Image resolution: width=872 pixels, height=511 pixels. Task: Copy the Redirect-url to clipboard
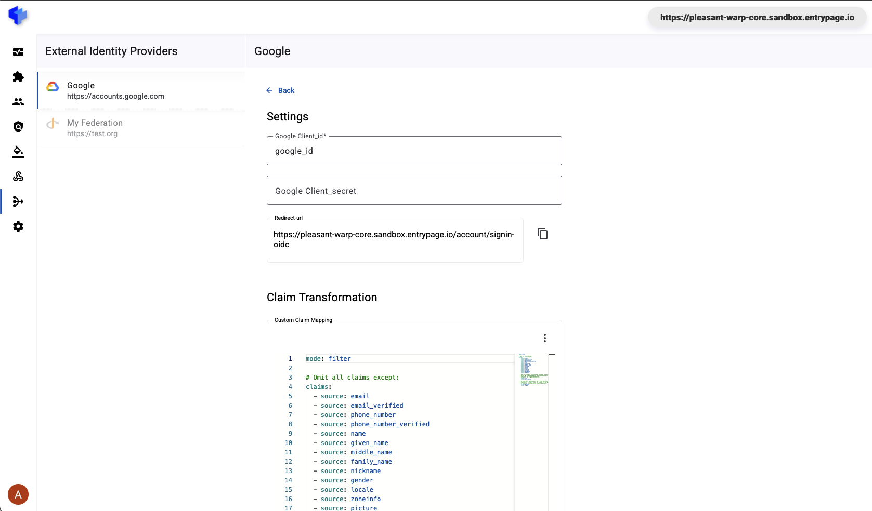542,234
